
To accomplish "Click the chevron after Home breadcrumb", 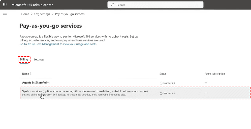I will [32, 14].
